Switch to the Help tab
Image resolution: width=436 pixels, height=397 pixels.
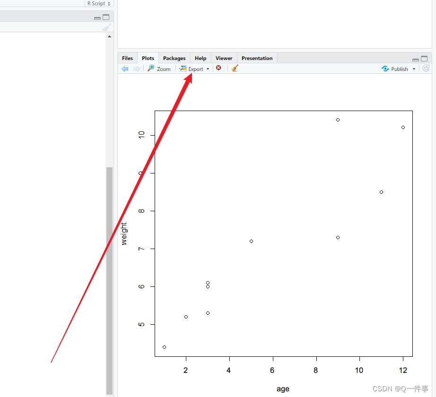tap(201, 58)
